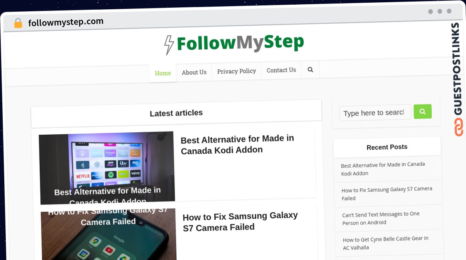The height and width of the screenshot is (260, 466).
Task: Open the Privacy Policy menu item
Action: tap(236, 71)
